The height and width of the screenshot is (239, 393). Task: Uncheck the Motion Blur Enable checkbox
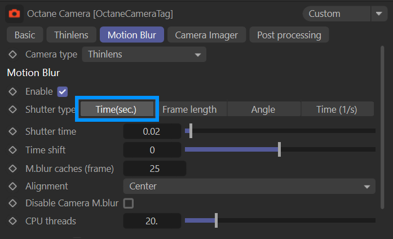pyautogui.click(x=63, y=91)
